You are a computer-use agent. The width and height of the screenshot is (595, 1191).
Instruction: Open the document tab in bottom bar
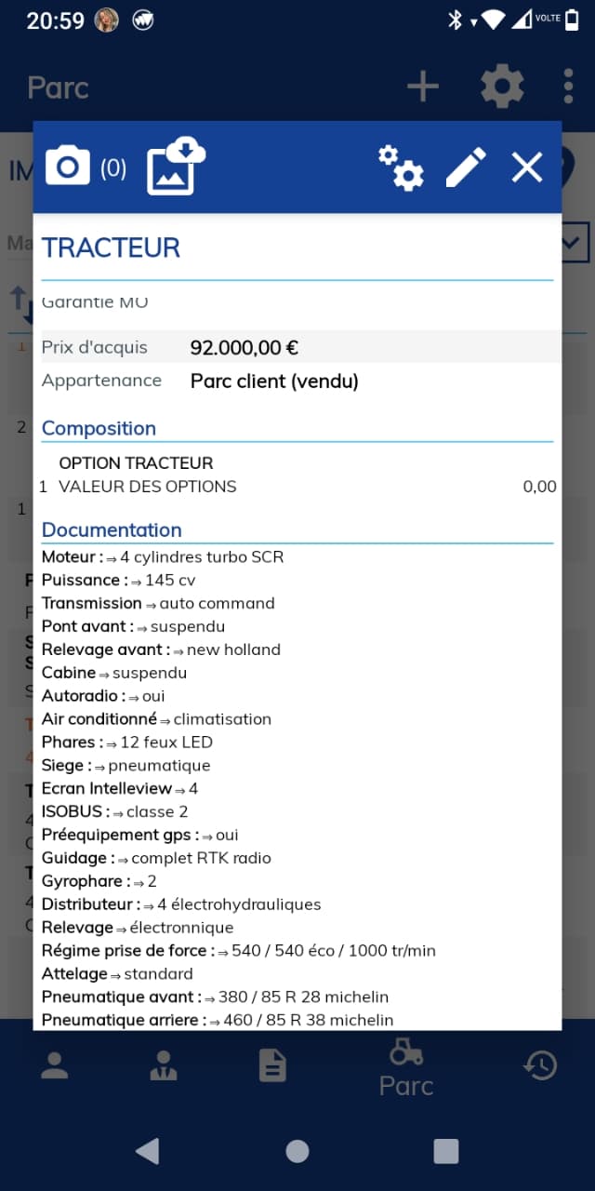point(272,1065)
